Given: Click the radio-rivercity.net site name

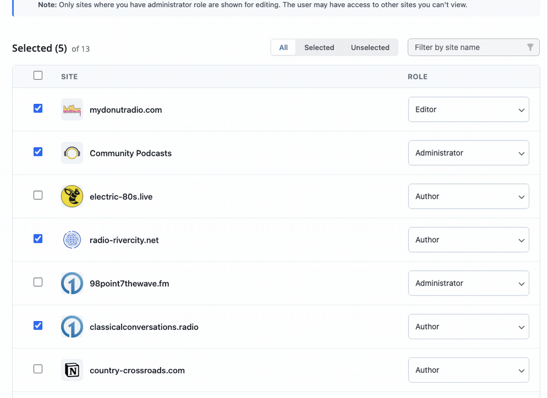Looking at the screenshot, I should [x=124, y=240].
